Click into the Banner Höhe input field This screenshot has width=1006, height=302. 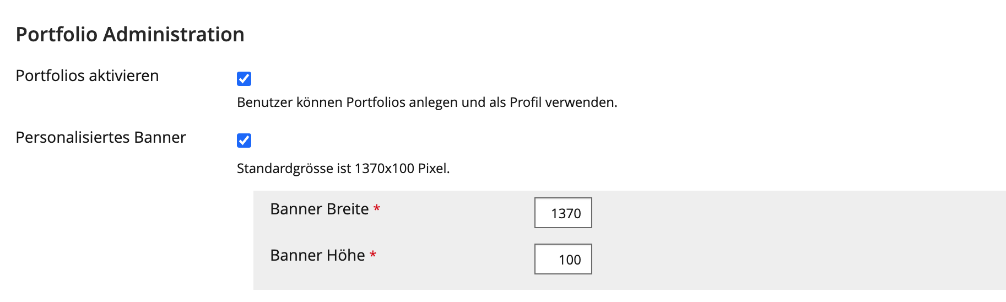(x=563, y=259)
